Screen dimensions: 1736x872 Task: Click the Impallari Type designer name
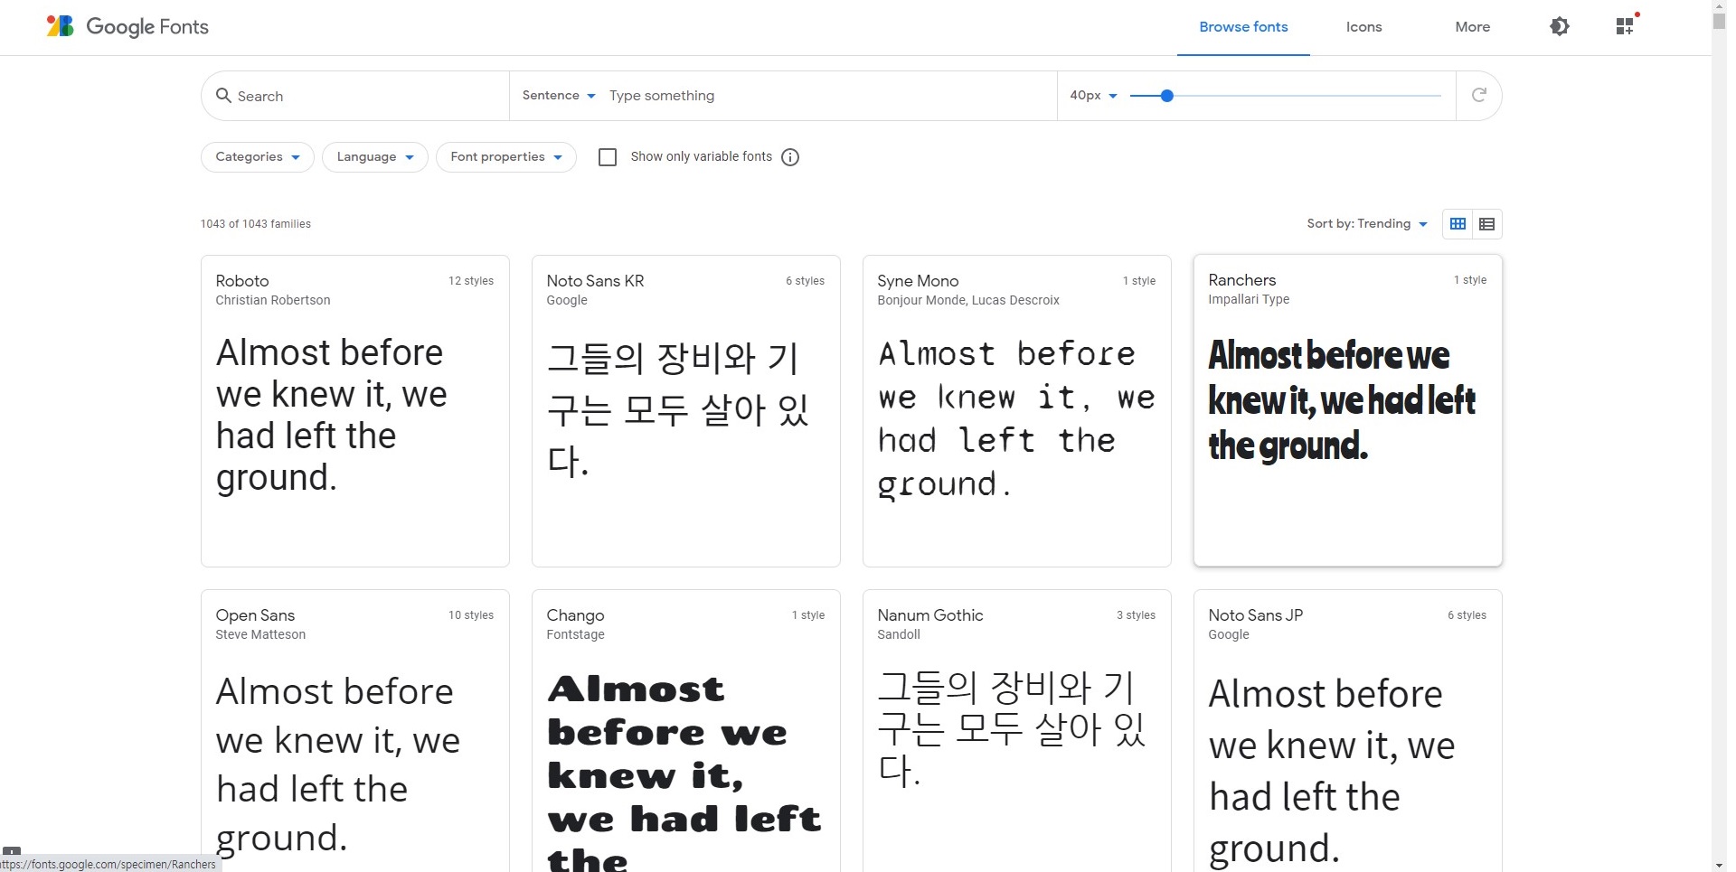pyautogui.click(x=1249, y=299)
